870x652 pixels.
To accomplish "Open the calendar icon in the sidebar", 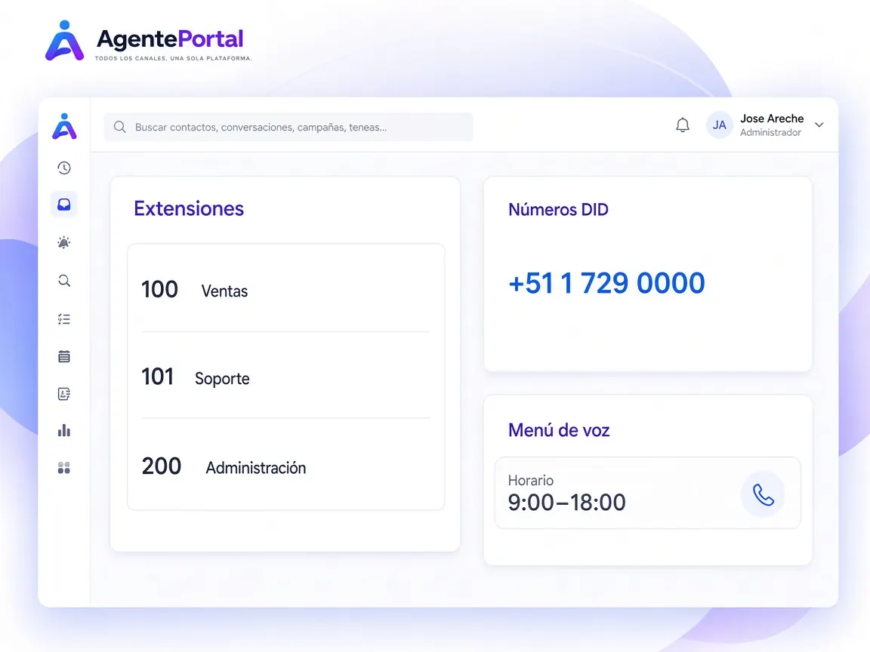I will point(64,356).
